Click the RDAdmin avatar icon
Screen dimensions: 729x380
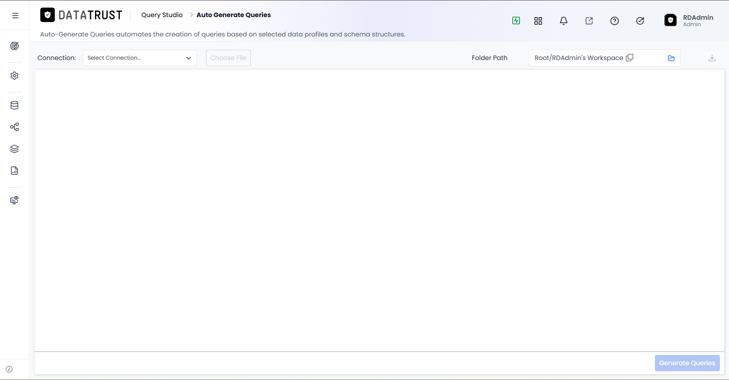tap(670, 20)
